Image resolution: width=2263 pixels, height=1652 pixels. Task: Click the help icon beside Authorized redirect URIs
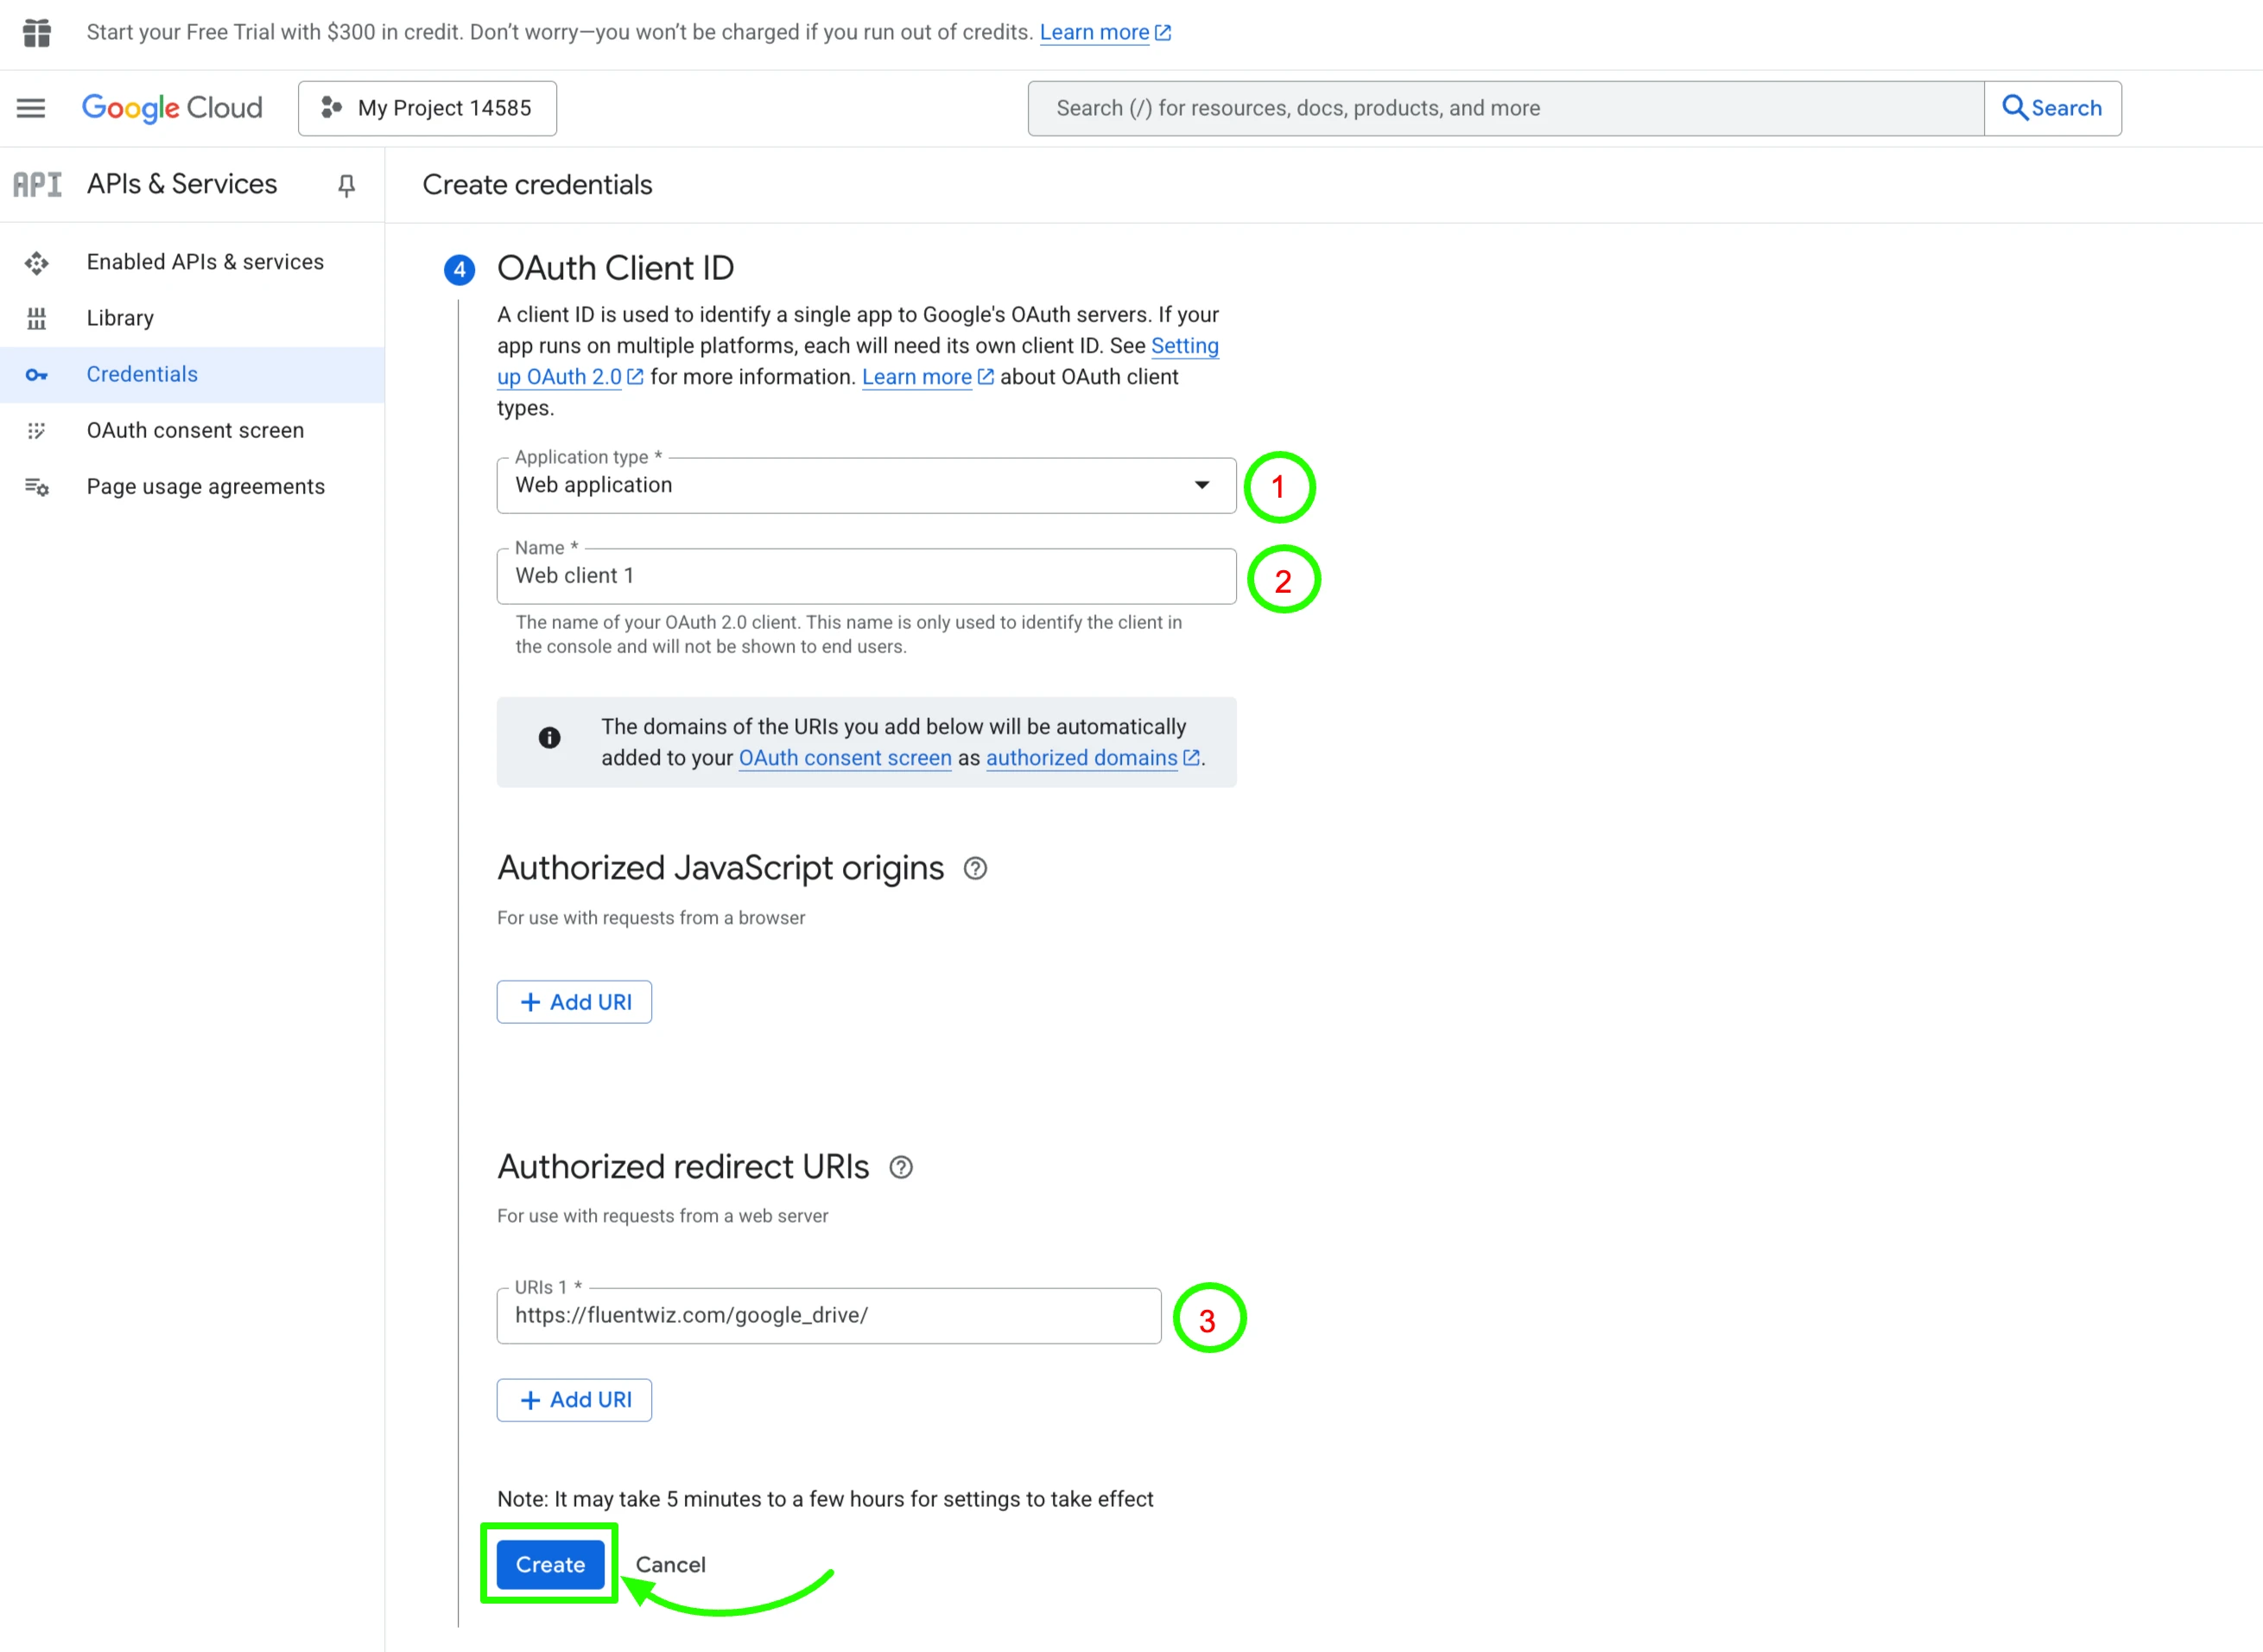[x=901, y=1167]
